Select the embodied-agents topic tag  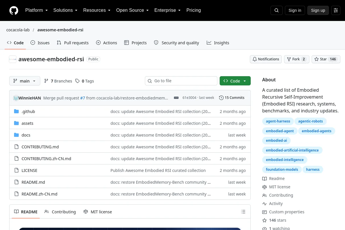click(317, 131)
